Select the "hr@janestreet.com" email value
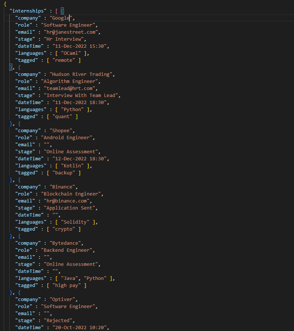 pos(71,32)
